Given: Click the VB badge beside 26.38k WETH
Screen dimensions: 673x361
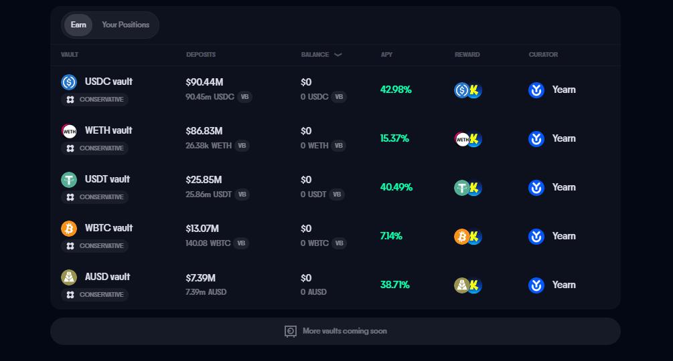Looking at the screenshot, I should [x=242, y=146].
